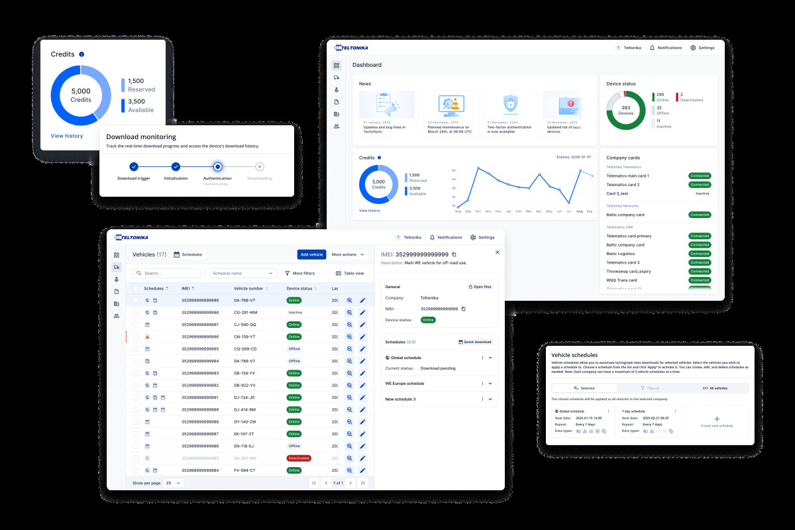
Task: Select the Selected tab in Vehicle schedules
Action: [584, 388]
